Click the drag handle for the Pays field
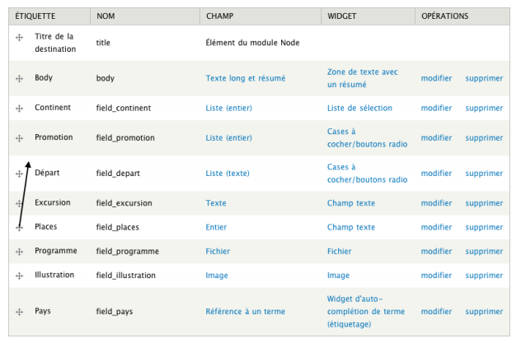This screenshot has height=343, width=521. click(x=19, y=312)
